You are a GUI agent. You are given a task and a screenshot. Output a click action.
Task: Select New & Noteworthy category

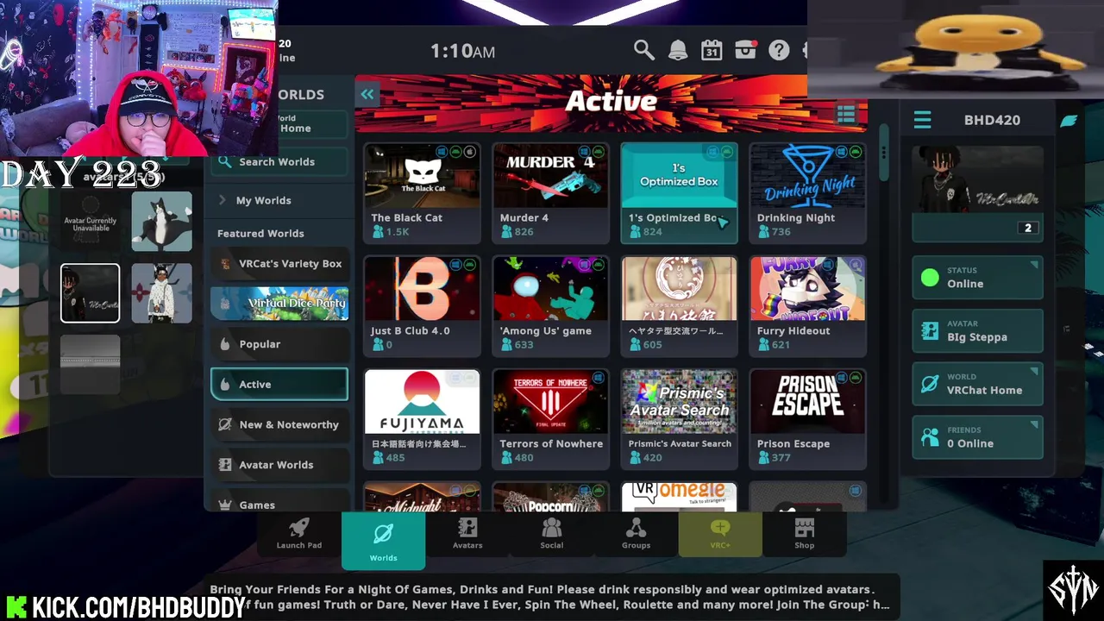coord(279,424)
